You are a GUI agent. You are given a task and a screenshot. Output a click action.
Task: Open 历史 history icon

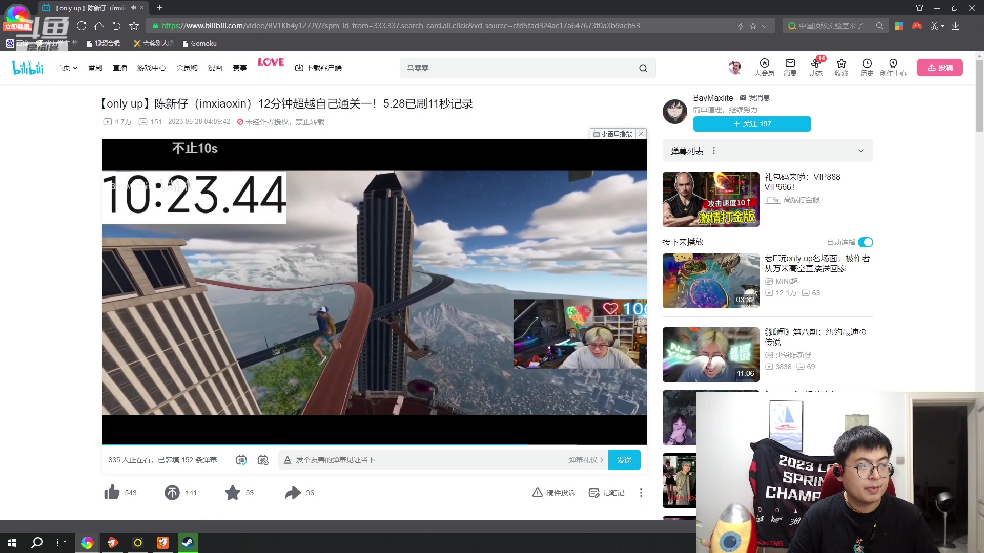[867, 68]
